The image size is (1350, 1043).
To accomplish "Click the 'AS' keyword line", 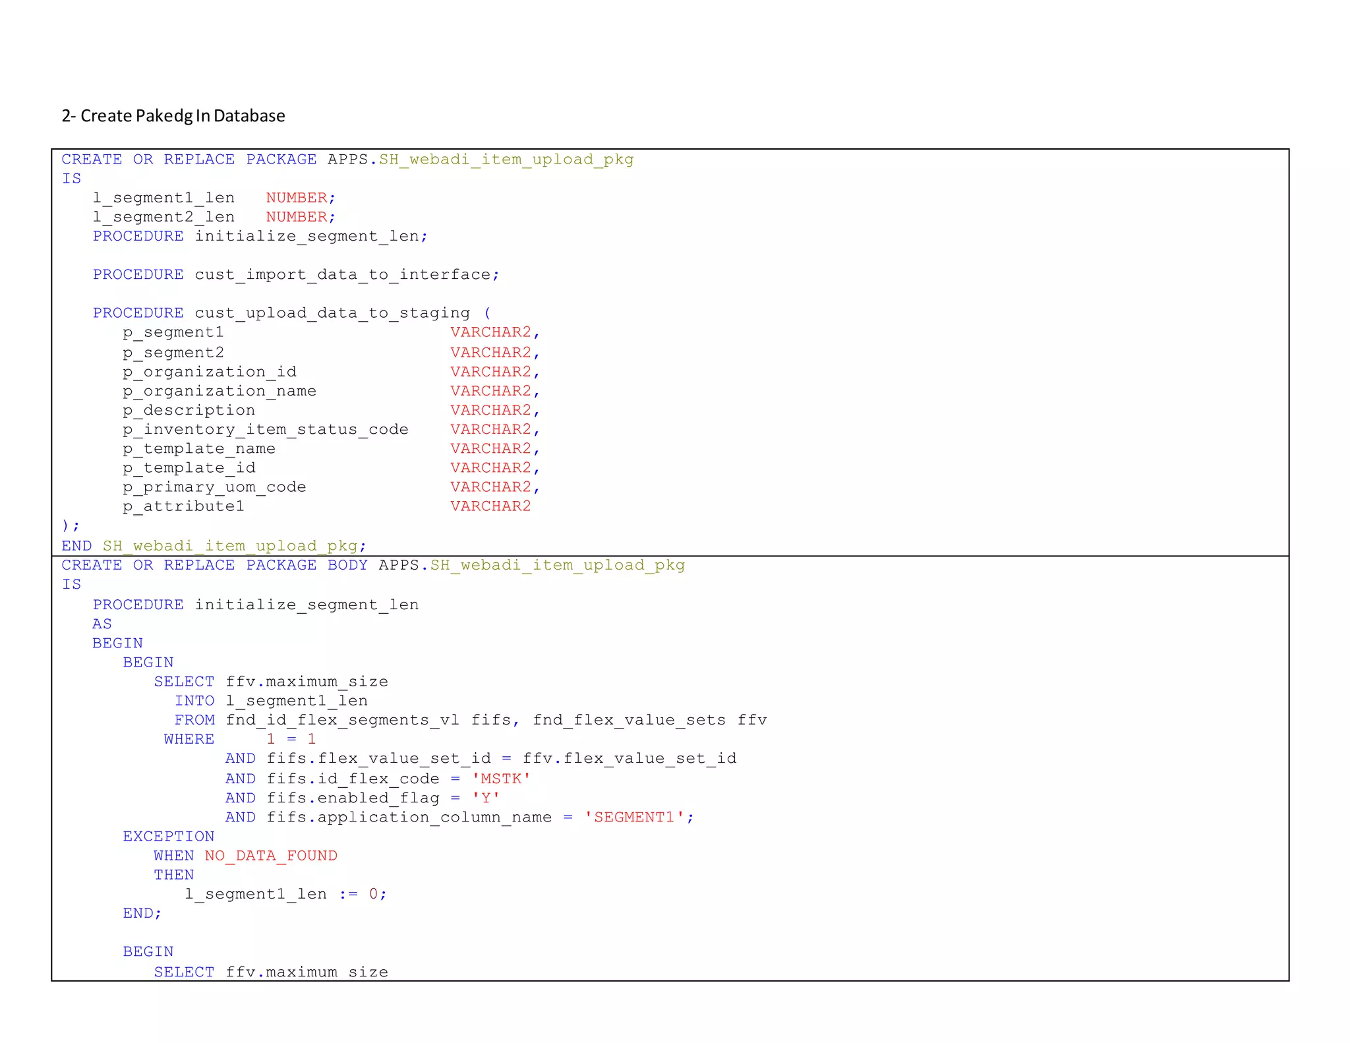I will click(102, 624).
